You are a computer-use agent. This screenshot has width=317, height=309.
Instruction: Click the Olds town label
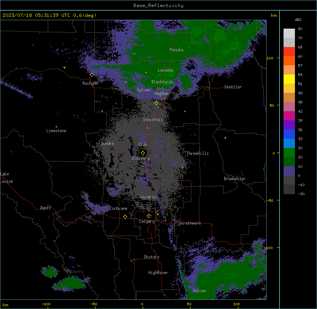tap(143, 145)
